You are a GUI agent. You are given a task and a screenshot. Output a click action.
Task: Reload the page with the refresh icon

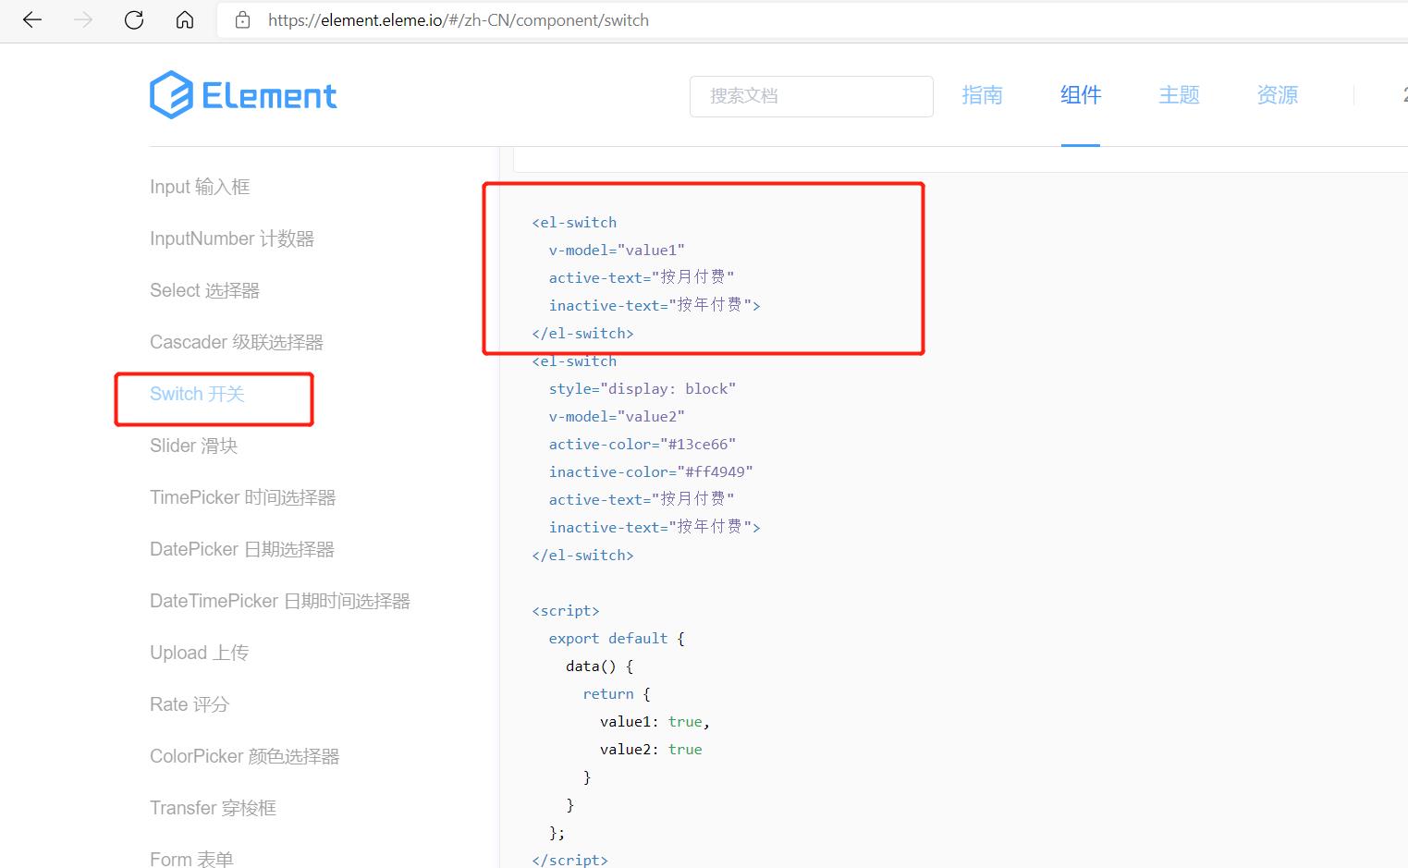134,19
